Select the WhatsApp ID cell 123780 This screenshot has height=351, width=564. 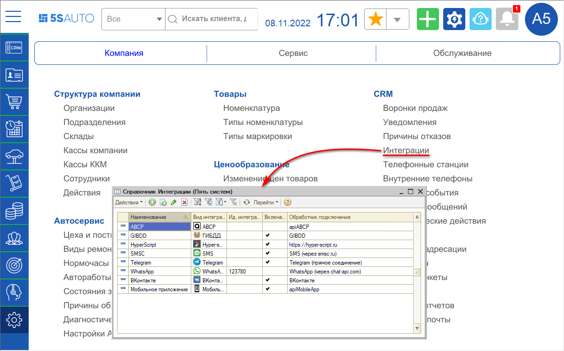coord(245,271)
